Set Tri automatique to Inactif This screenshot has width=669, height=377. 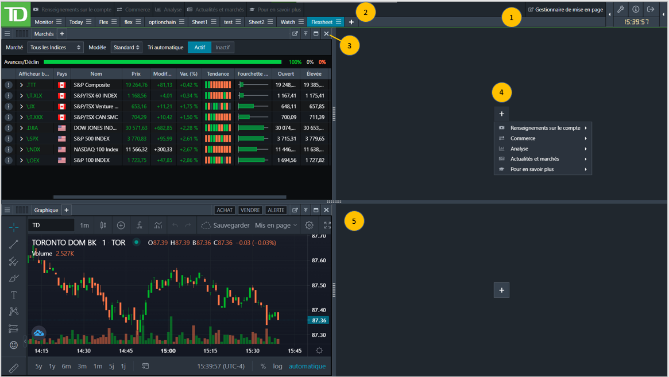pyautogui.click(x=222, y=48)
